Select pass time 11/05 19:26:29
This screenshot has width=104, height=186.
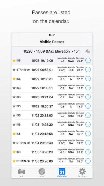click(42, 152)
